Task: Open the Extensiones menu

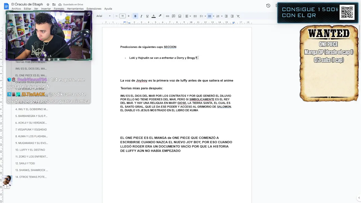Action: click(94, 9)
